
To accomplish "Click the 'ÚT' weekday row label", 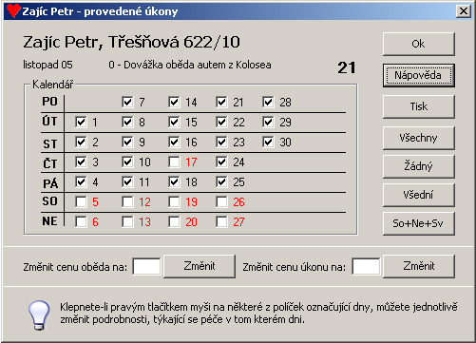I will pos(49,121).
